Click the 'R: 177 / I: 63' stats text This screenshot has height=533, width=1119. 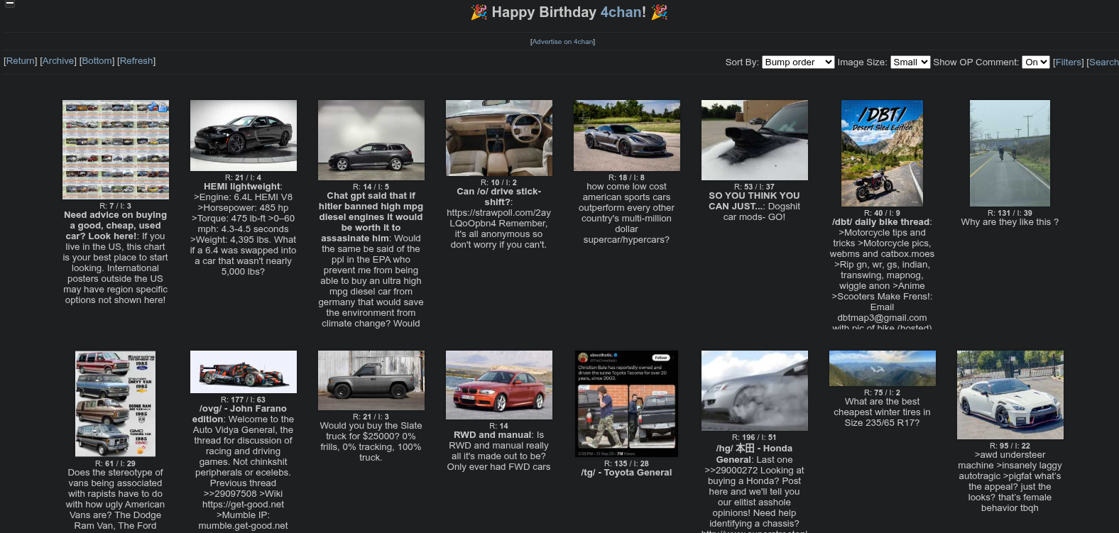[x=243, y=400]
